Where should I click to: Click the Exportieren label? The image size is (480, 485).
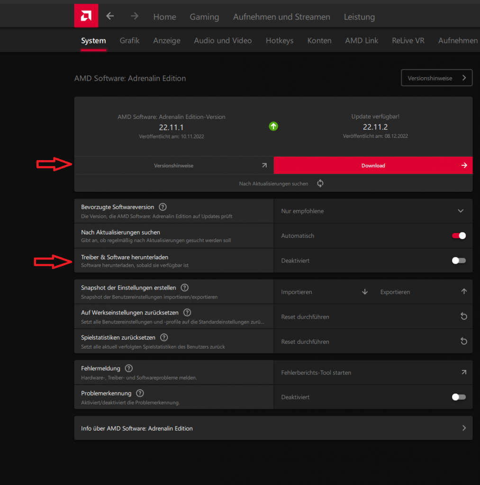[395, 292]
